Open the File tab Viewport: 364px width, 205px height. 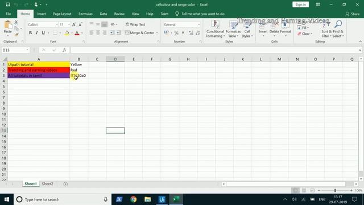click(9, 14)
